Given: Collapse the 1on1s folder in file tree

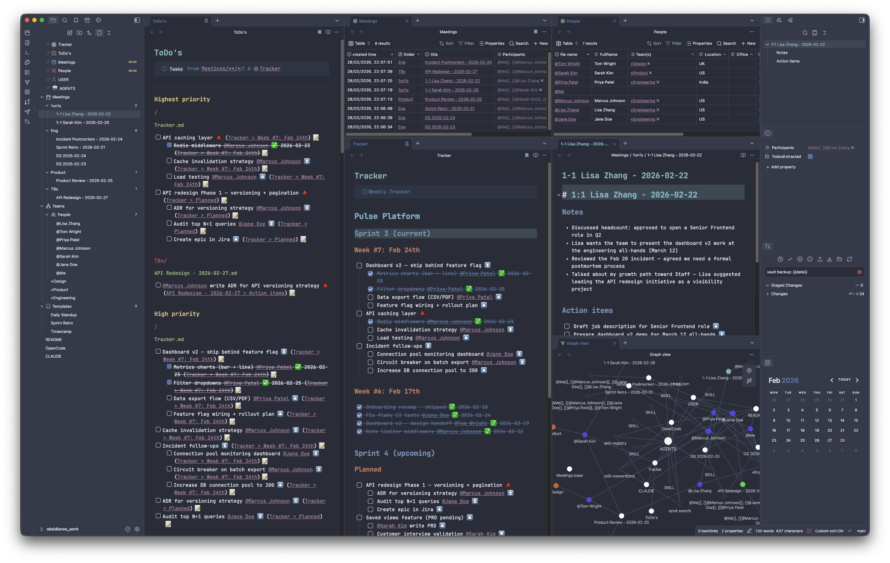Looking at the screenshot, I should pos(47,106).
